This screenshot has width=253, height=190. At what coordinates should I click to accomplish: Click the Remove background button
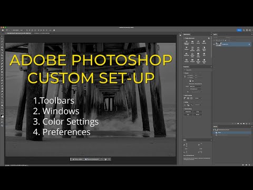tap(92, 159)
